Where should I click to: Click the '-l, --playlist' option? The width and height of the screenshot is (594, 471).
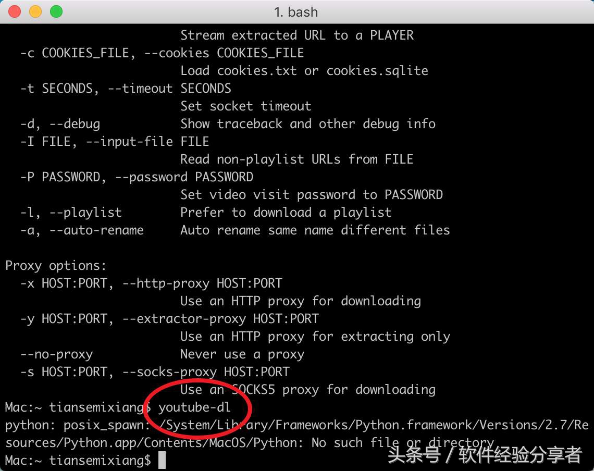71,213
